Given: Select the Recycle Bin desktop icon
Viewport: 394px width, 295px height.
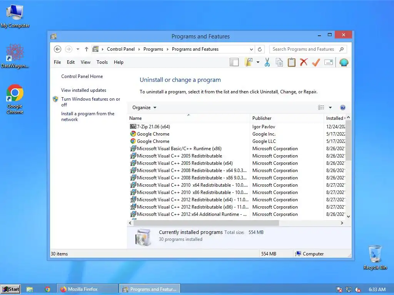Looking at the screenshot, I should pyautogui.click(x=375, y=257).
